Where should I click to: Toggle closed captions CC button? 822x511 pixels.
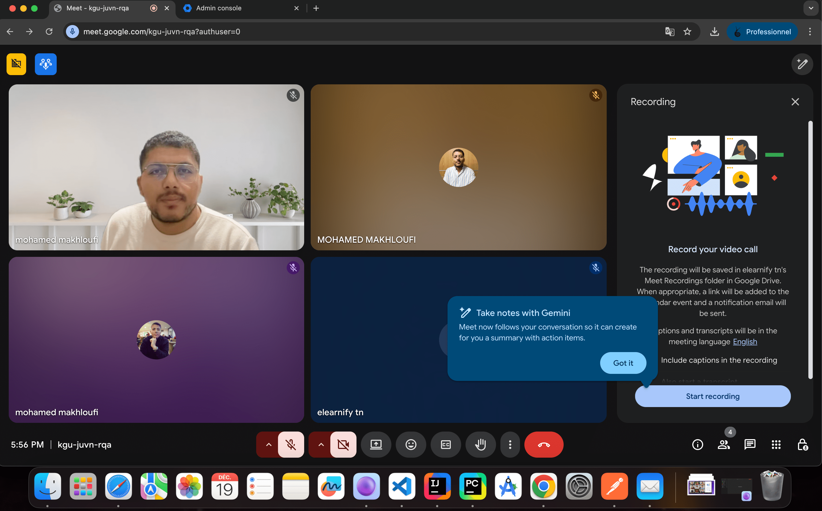click(x=446, y=444)
